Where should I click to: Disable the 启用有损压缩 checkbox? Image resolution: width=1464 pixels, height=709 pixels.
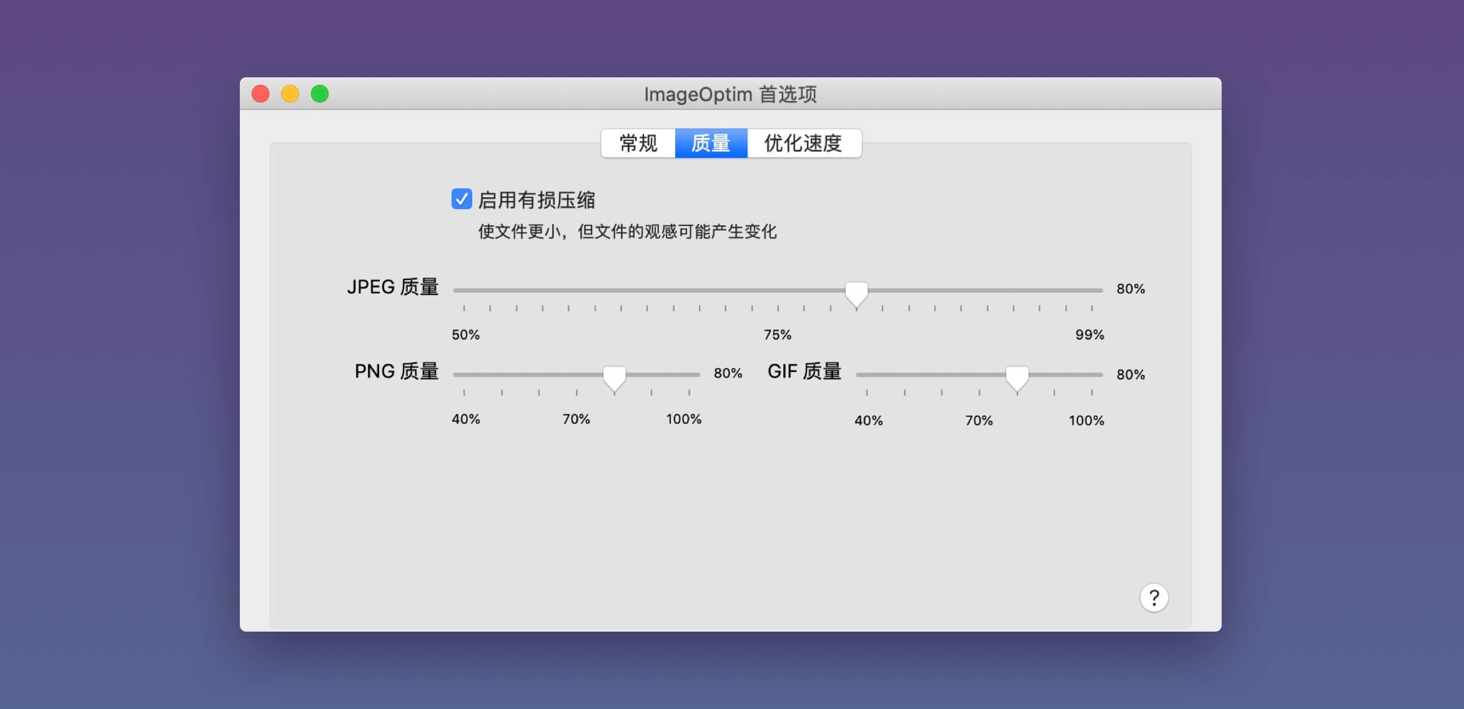(x=462, y=199)
